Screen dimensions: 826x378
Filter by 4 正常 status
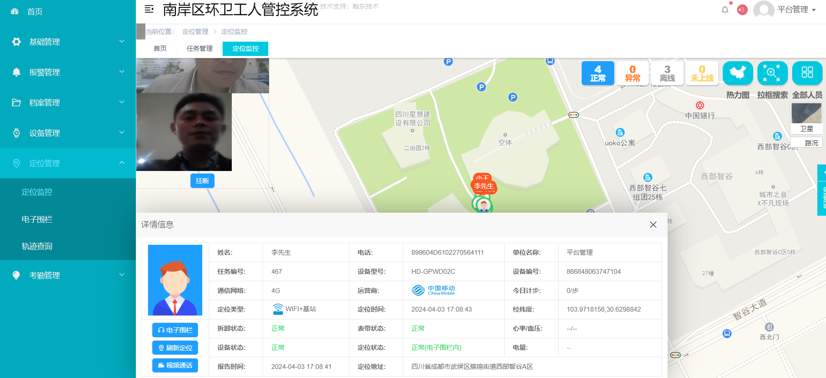598,73
